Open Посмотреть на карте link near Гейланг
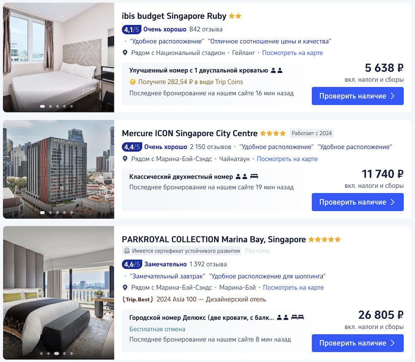 point(292,53)
